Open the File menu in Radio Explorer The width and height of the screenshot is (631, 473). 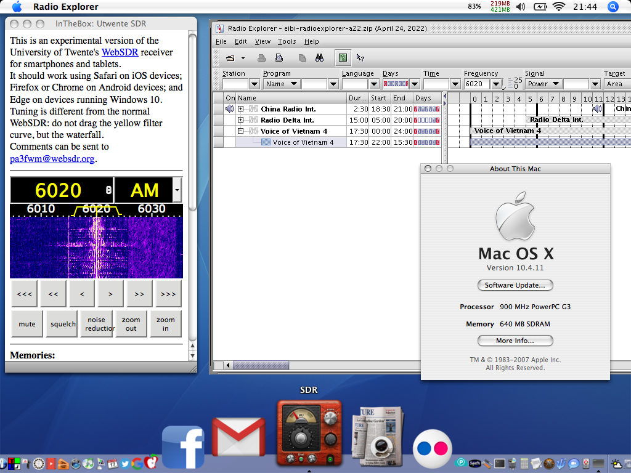click(x=221, y=41)
